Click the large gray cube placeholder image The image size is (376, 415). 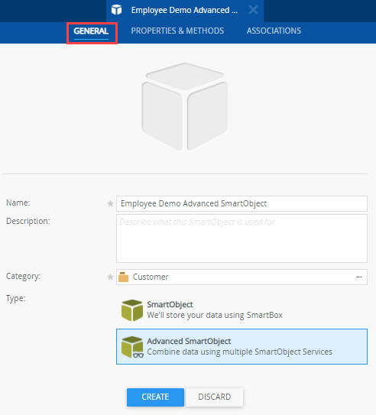[x=185, y=106]
